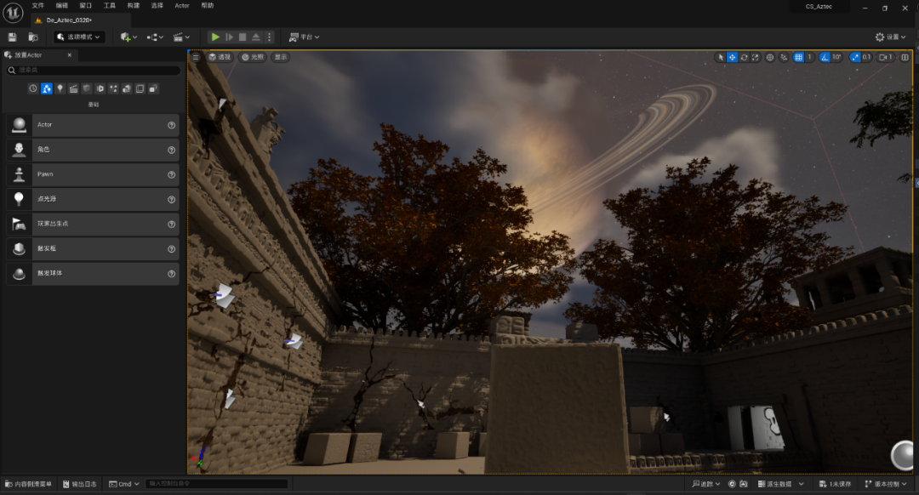Activate the Scale gizmo tool
919x495 pixels.
pos(756,57)
